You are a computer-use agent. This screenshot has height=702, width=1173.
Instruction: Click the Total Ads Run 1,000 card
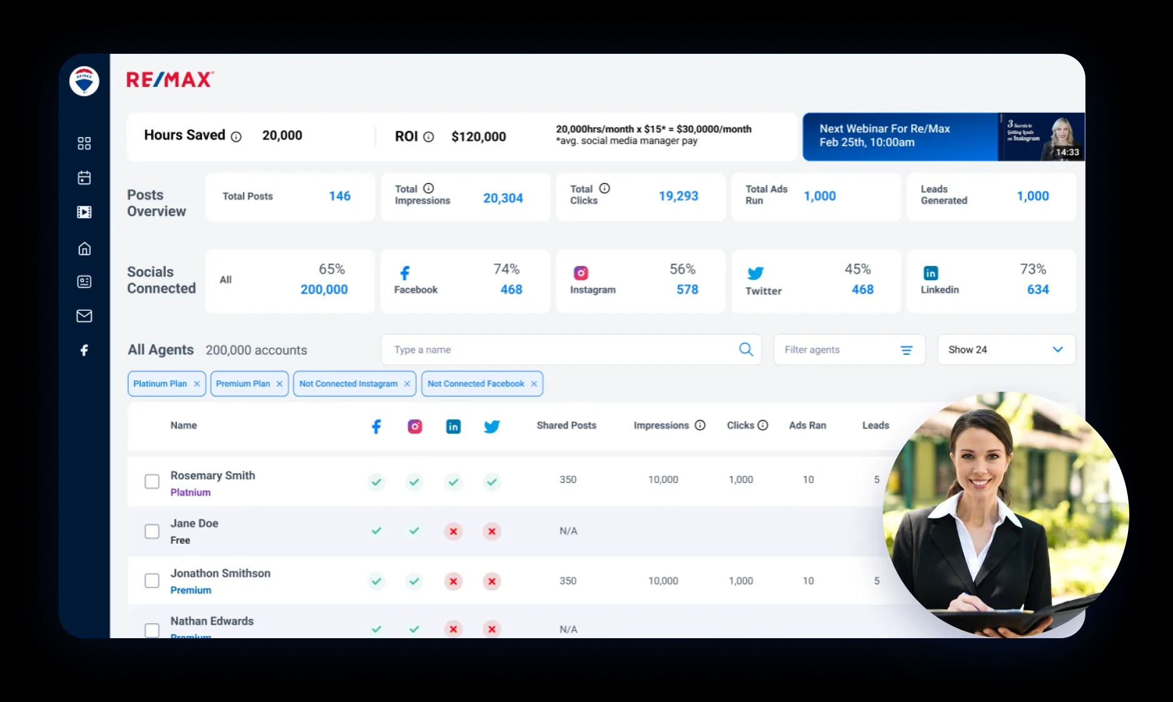(x=816, y=196)
